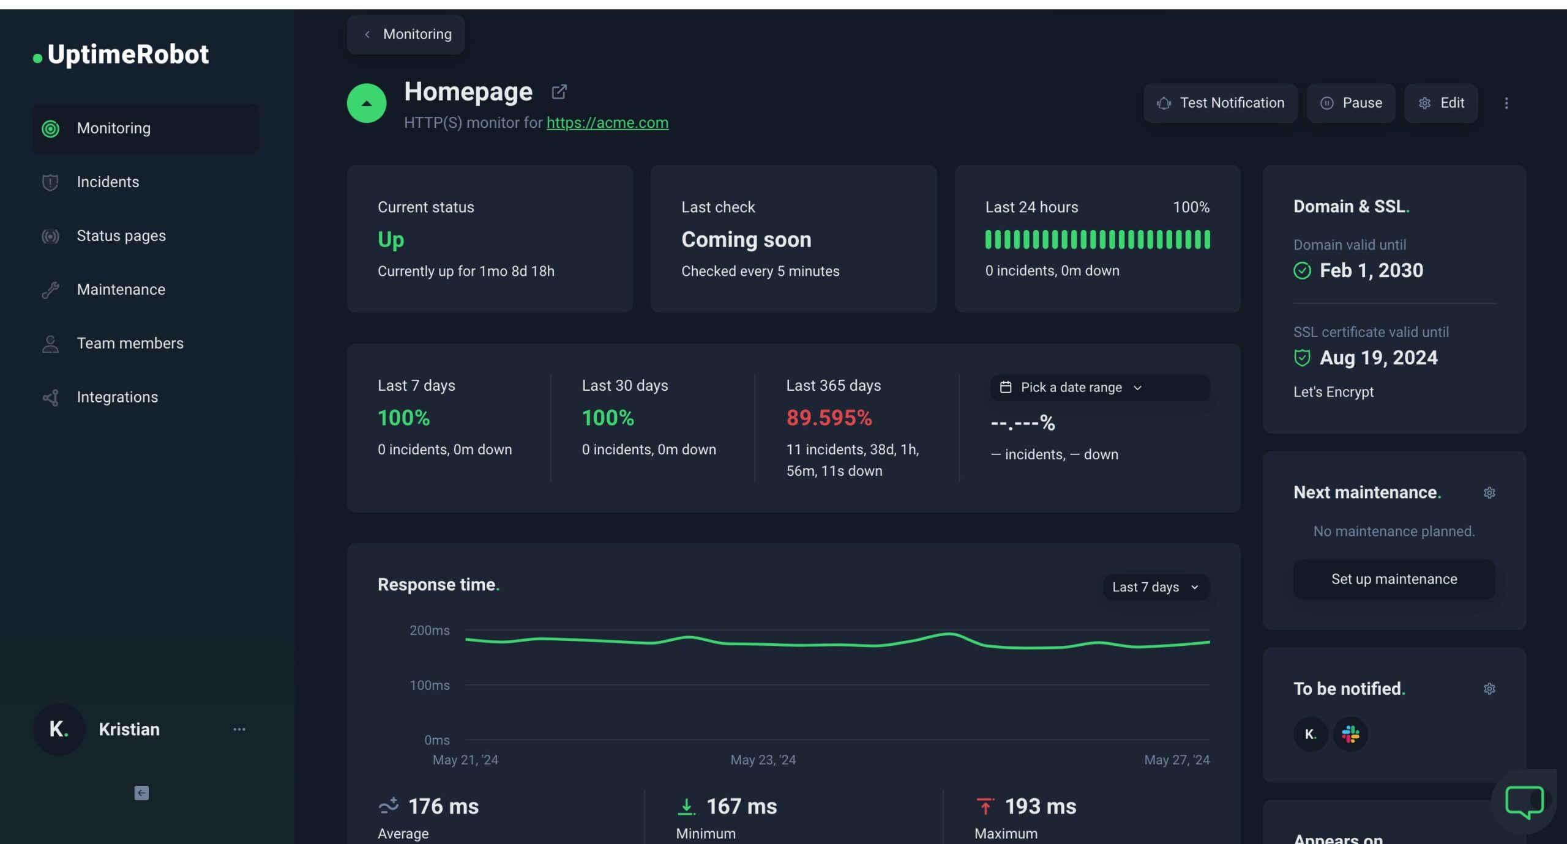The height and width of the screenshot is (844, 1567).
Task: Click the Integrations share icon
Action: click(x=50, y=398)
